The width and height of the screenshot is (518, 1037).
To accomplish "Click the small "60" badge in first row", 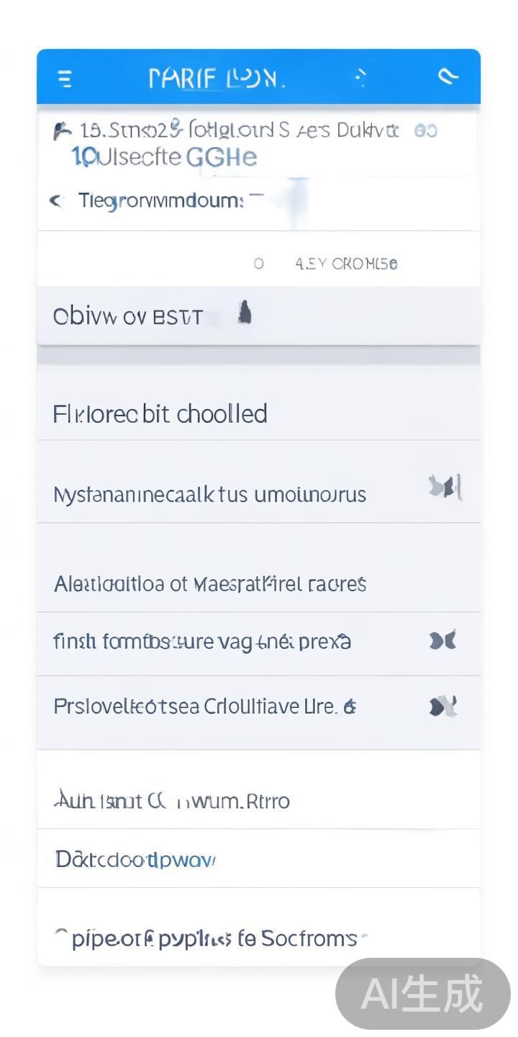I will 425,131.
